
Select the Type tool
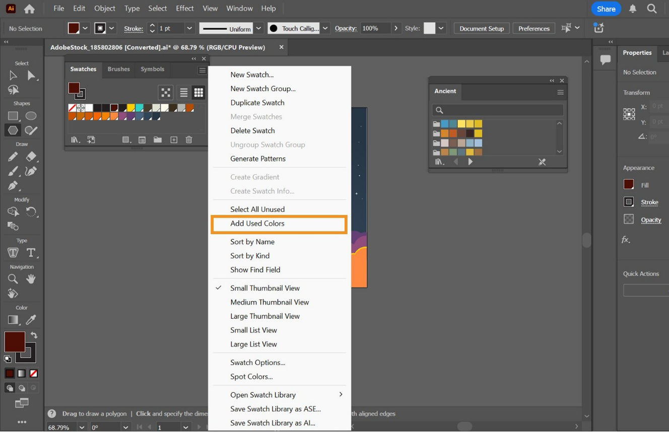click(31, 253)
